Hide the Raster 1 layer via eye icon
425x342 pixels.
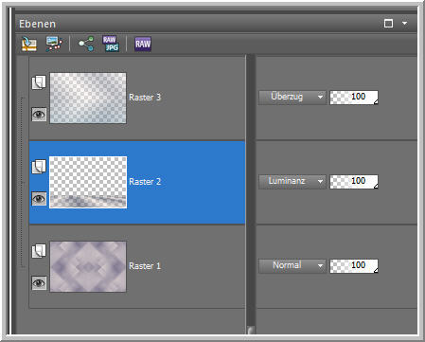(39, 282)
